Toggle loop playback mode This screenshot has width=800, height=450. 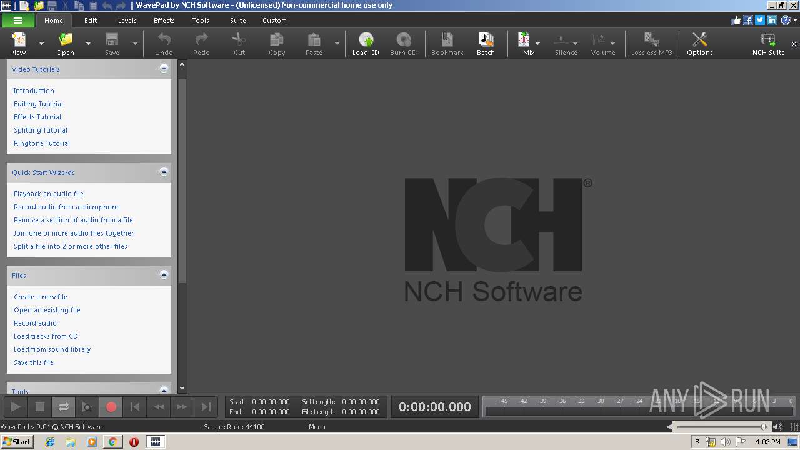[64, 407]
